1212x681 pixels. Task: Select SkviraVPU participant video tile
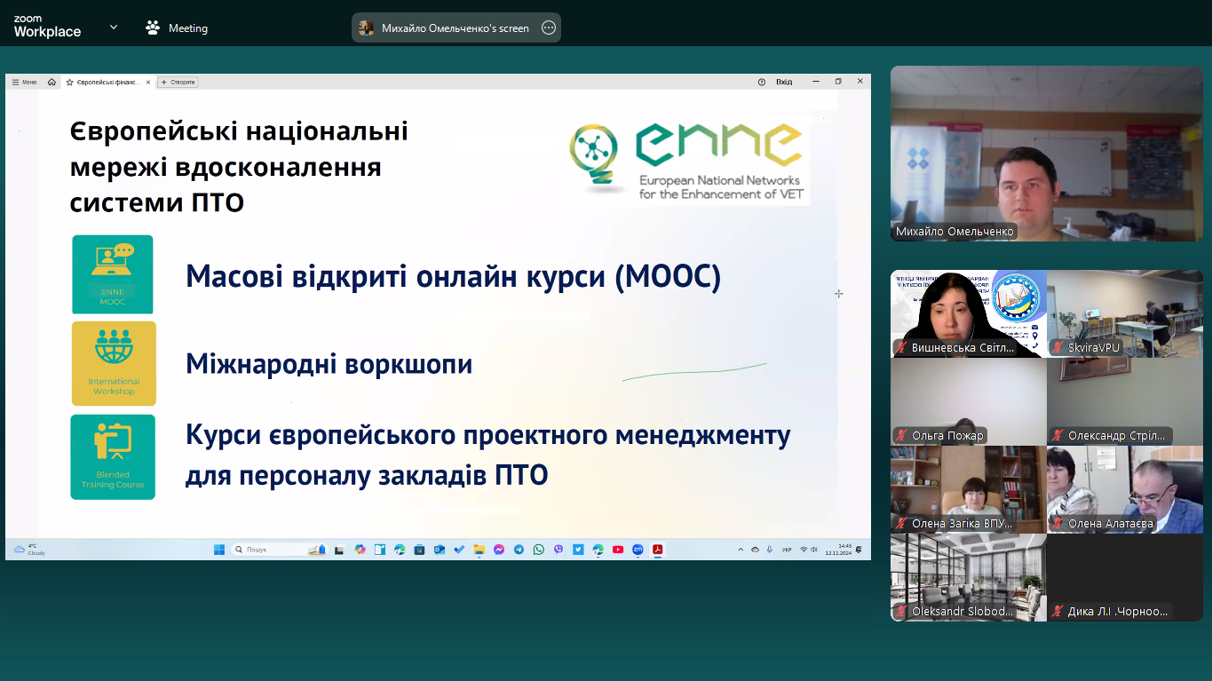click(1125, 313)
